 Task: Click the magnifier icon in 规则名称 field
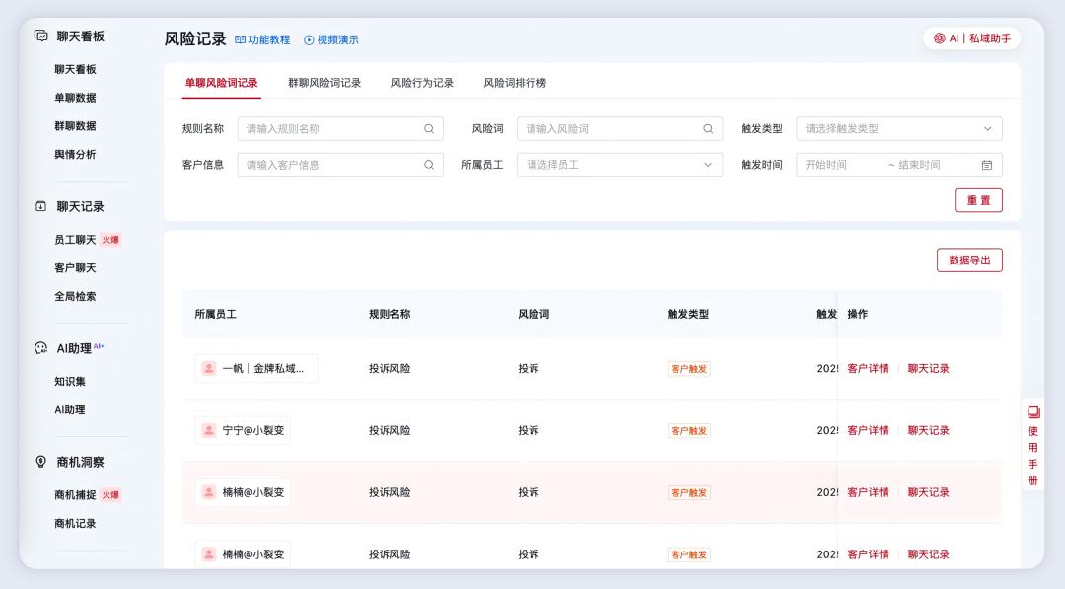428,128
